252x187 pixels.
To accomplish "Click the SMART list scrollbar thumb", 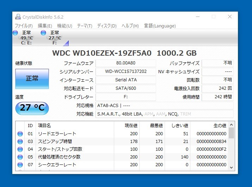I will [231, 133].
